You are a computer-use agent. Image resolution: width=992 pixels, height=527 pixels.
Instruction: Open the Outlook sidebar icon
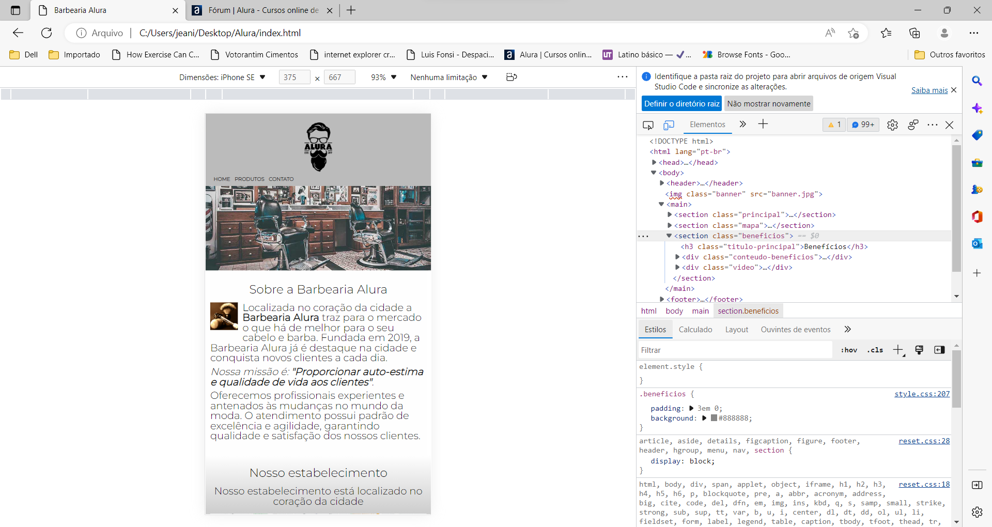977,243
